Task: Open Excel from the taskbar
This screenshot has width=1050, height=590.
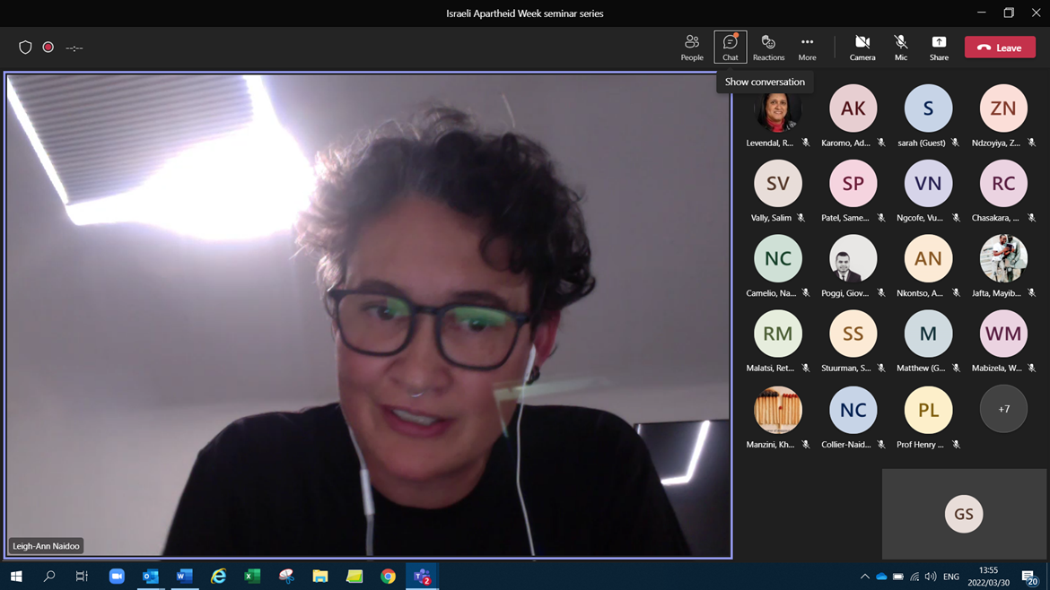Action: coord(252,576)
